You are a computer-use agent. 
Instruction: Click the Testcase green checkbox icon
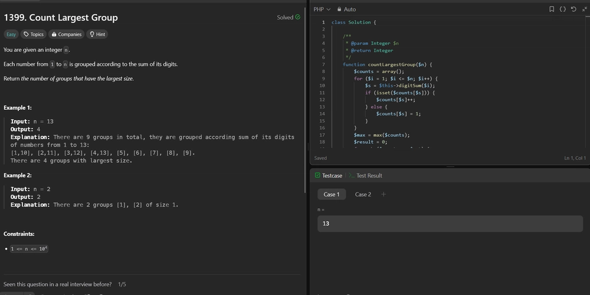click(317, 175)
